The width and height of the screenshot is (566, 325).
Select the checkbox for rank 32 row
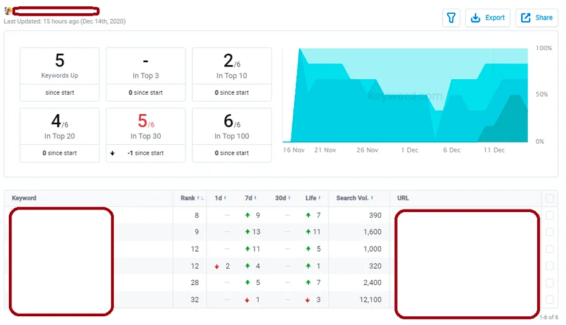[x=550, y=300]
